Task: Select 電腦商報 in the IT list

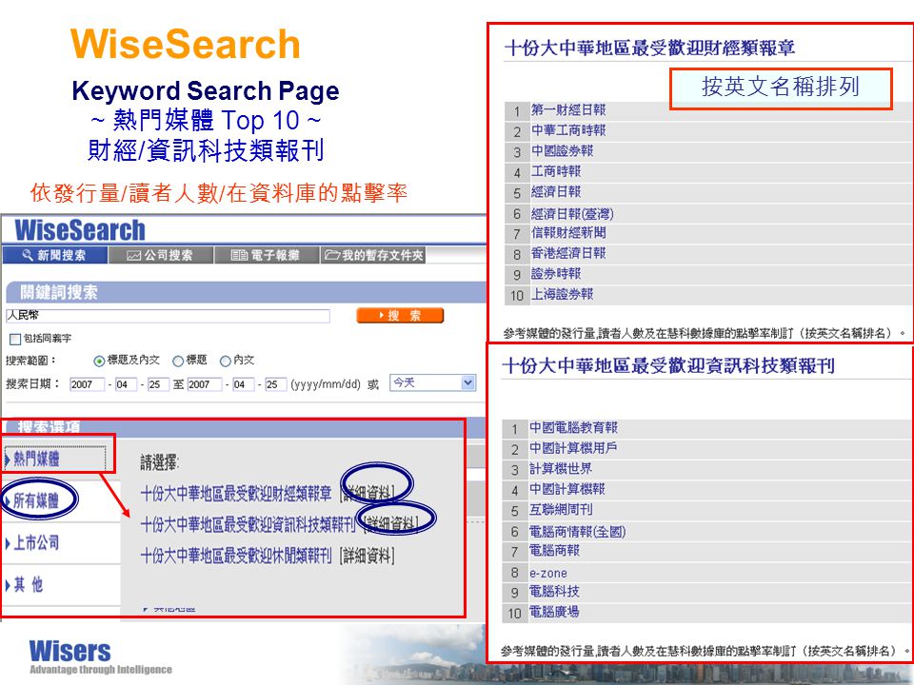Action: (554, 551)
